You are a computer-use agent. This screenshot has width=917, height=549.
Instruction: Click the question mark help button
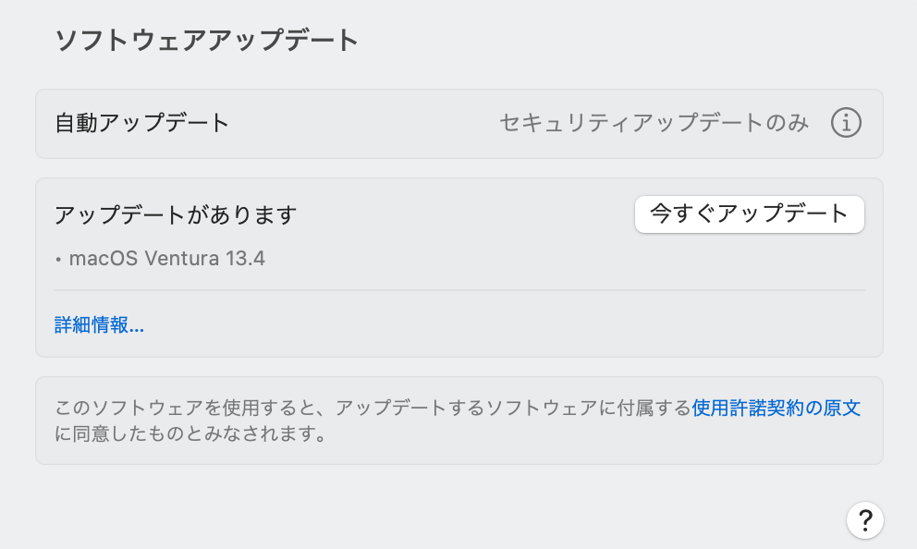point(864,519)
